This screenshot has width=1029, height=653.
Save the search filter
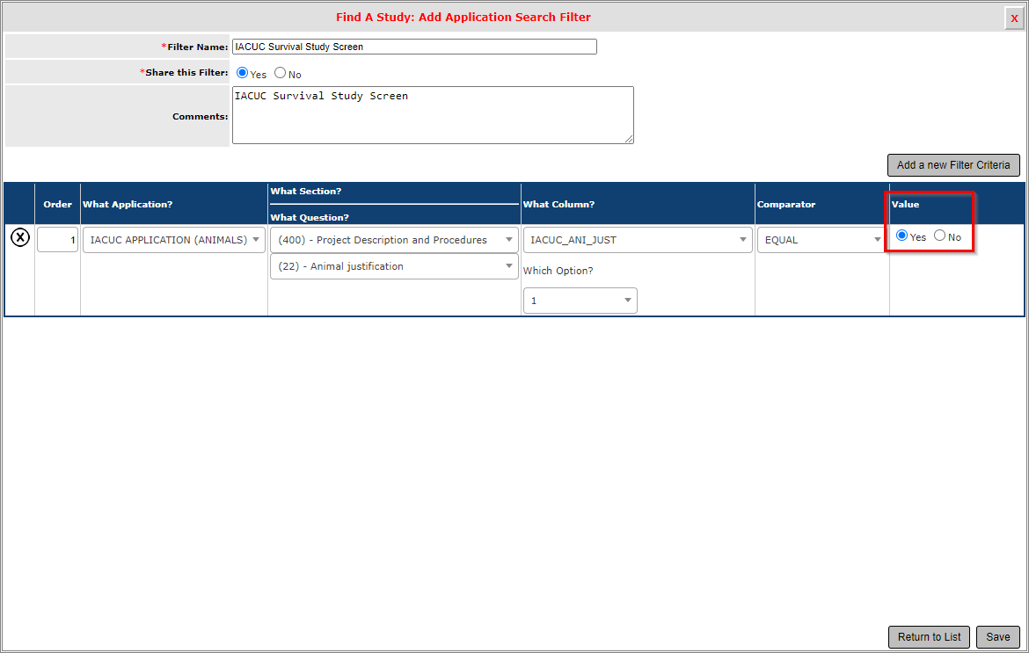pos(997,636)
